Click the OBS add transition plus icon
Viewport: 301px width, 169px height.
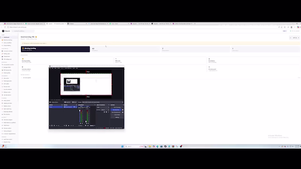(x=104, y=112)
